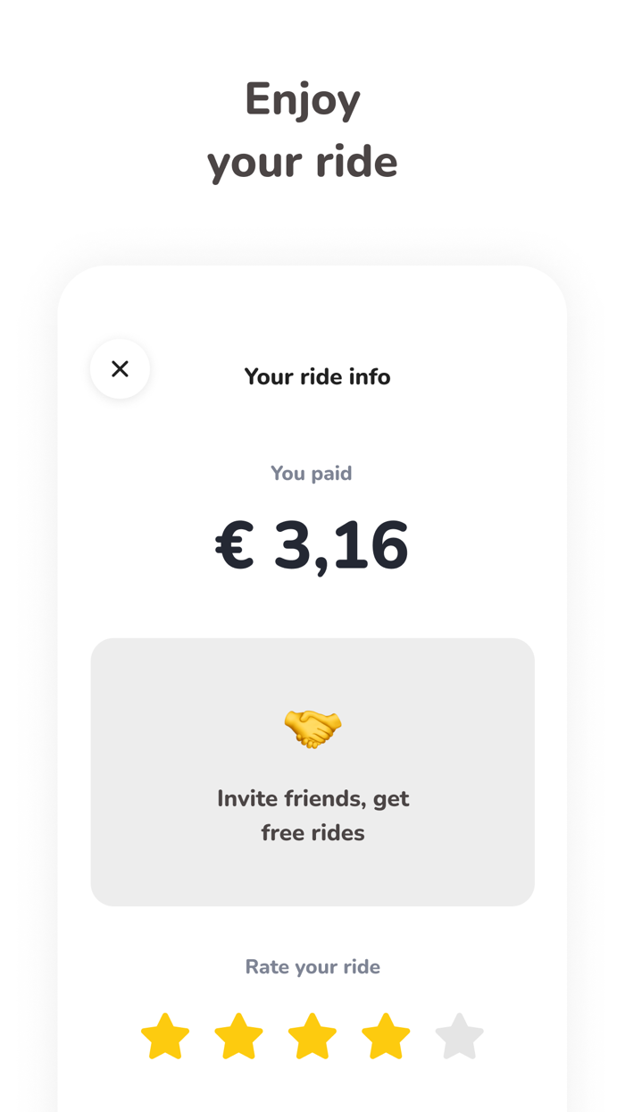Select the fourth yellow star
The width and height of the screenshot is (625, 1112).
385,1035
